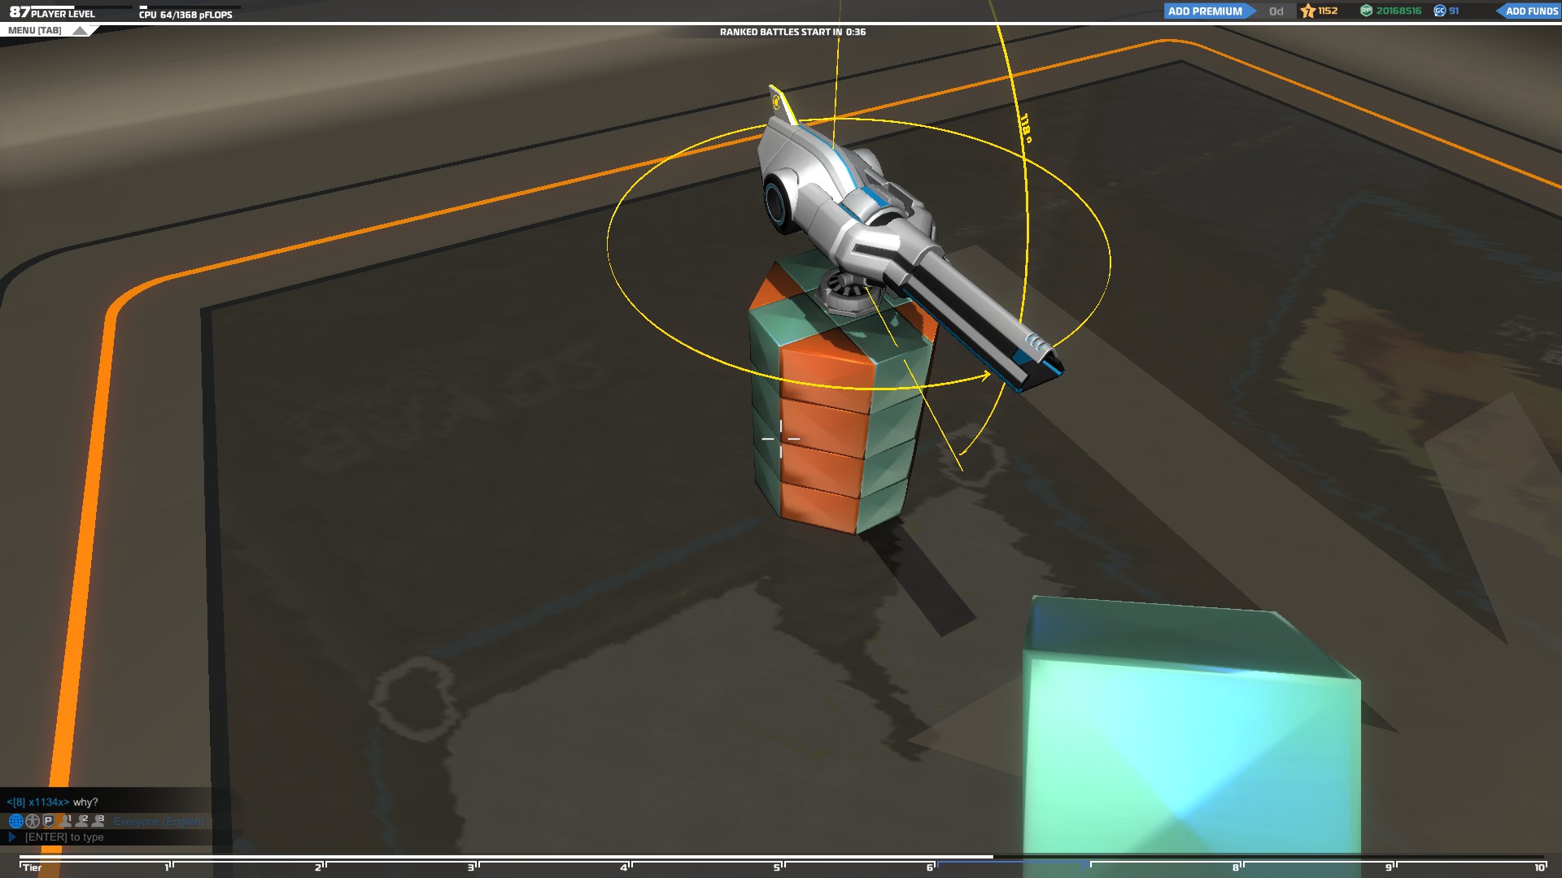
Task: Click the ADD PREMIUM button
Action: [1205, 11]
